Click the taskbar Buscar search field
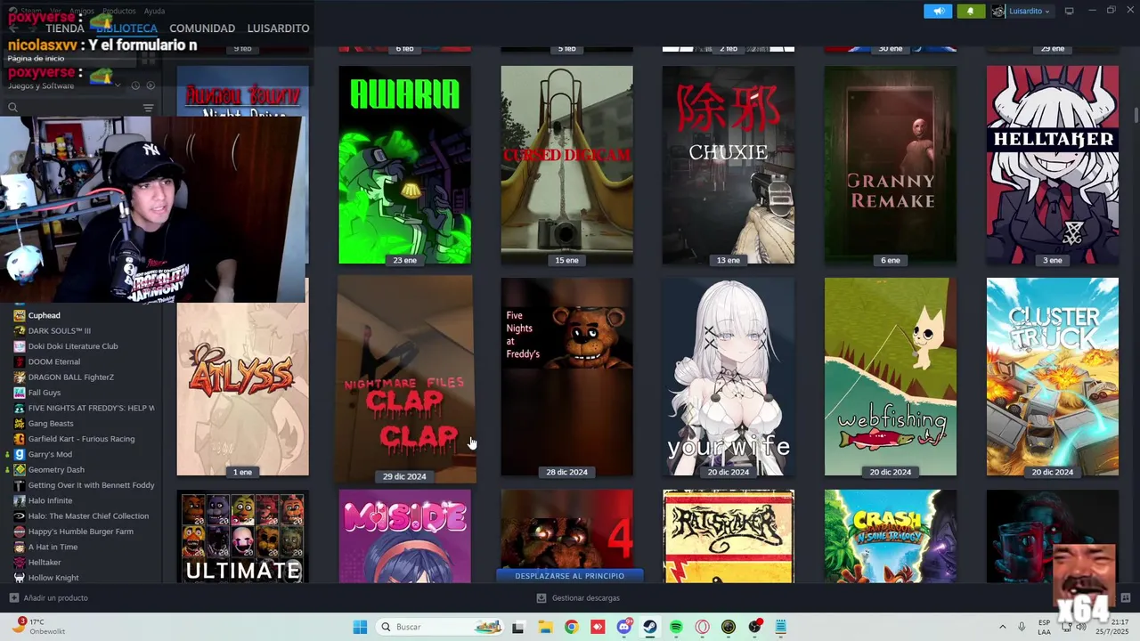Viewport: 1140px width, 641px height. (x=440, y=627)
